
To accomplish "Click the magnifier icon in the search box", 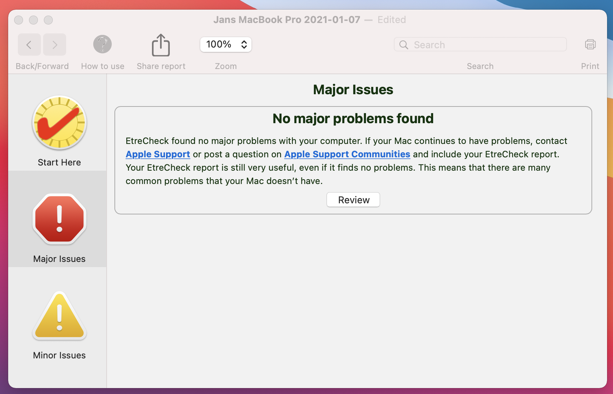I will 404,45.
